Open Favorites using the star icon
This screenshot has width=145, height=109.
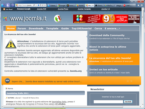pos(138,5)
